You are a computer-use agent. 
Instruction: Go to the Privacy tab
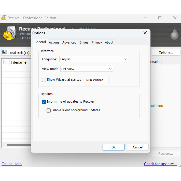tap(96, 43)
